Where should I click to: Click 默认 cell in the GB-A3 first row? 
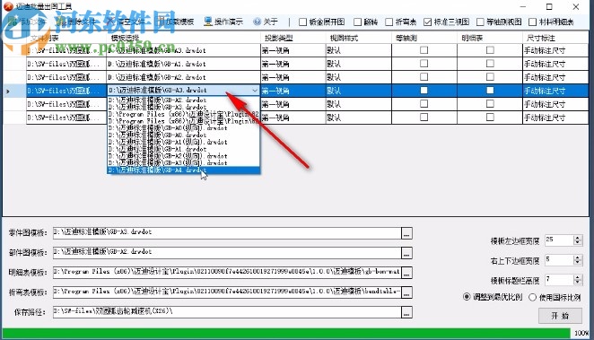(x=359, y=50)
